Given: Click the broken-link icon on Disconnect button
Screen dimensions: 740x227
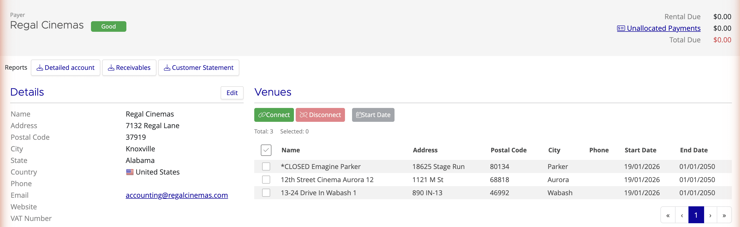Looking at the screenshot, I should click(303, 115).
